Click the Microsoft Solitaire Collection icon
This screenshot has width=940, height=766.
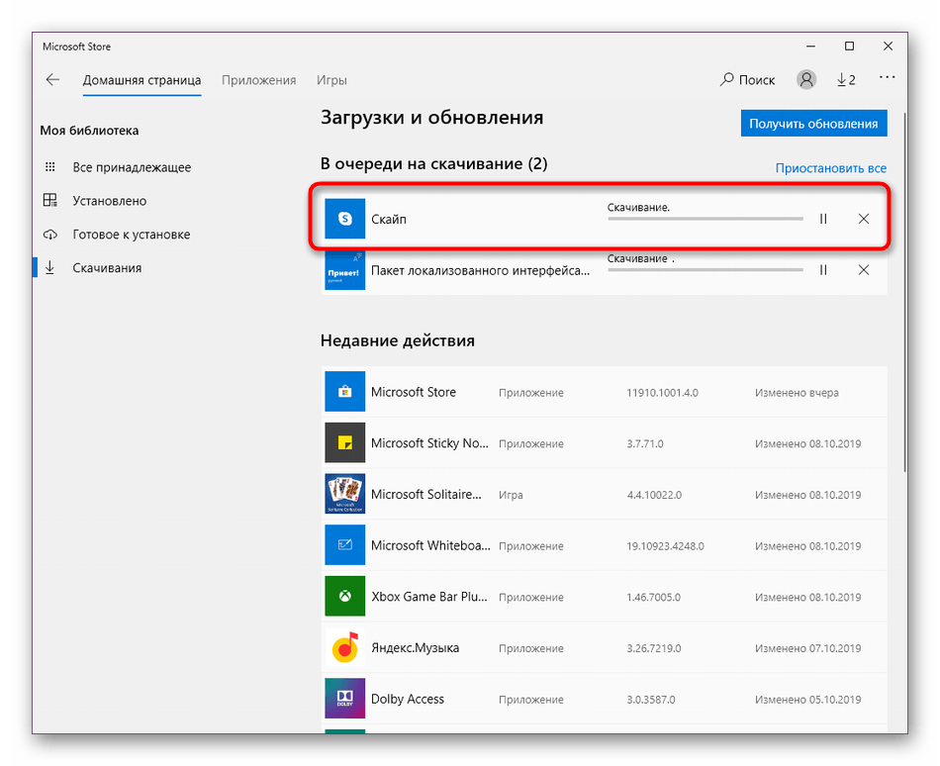click(x=344, y=494)
